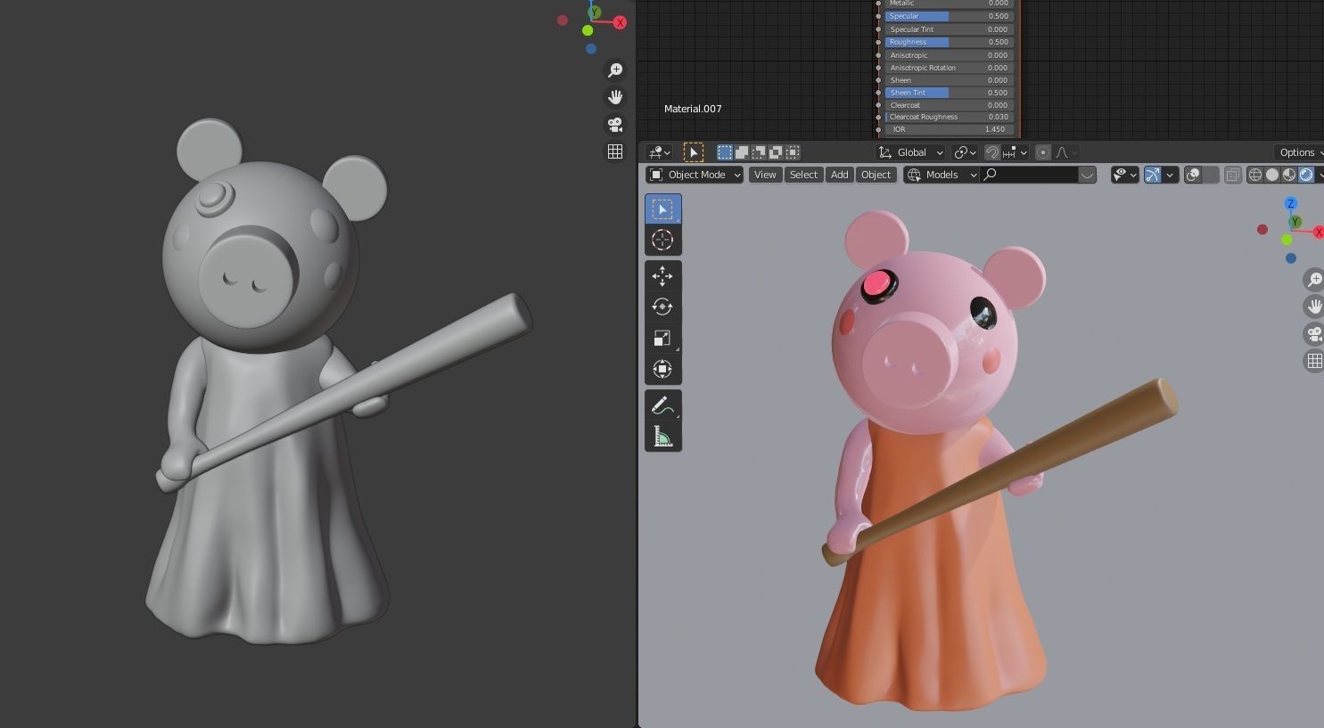
Task: Select the Select Box tool in toolbar
Action: (x=662, y=209)
